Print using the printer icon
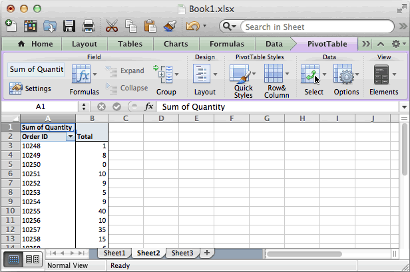 click(89, 26)
